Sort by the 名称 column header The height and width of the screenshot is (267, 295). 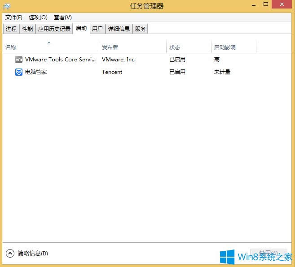[51, 47]
